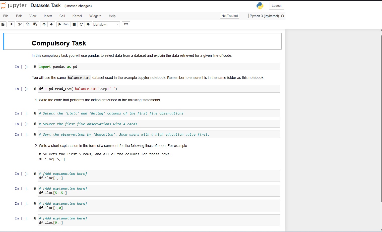Open the command palette keyboard icon
The image size is (382, 232).
click(x=126, y=24)
